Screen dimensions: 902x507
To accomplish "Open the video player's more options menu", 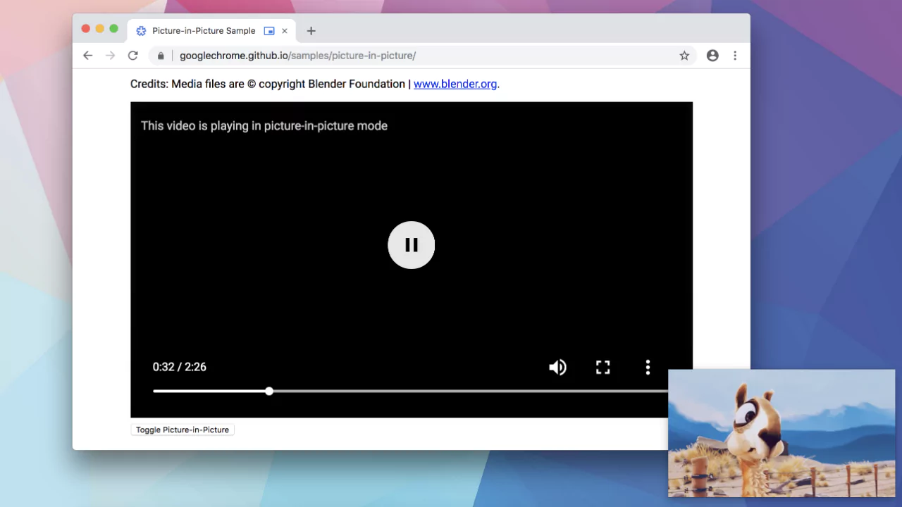I will tap(648, 367).
